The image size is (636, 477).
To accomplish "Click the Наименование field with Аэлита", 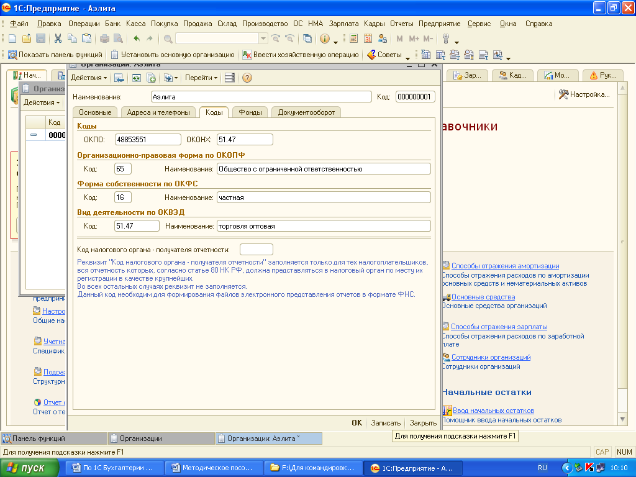I will point(261,97).
